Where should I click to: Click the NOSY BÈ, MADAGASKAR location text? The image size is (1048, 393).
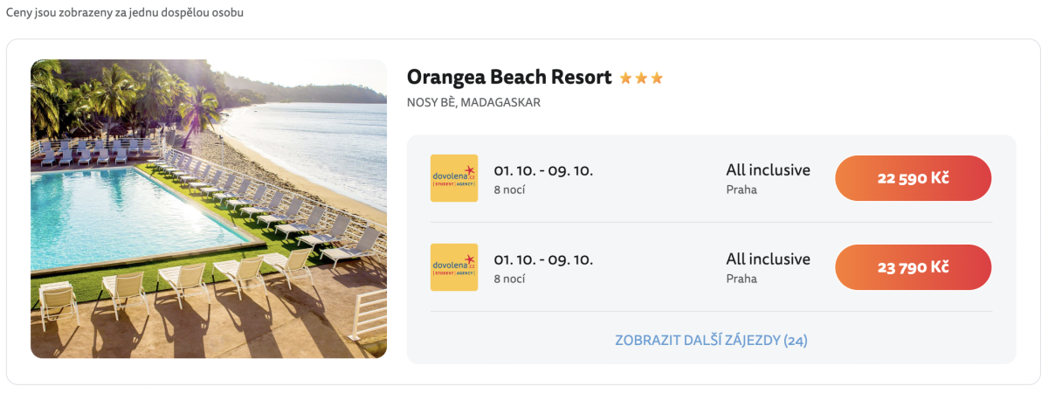pos(473,102)
